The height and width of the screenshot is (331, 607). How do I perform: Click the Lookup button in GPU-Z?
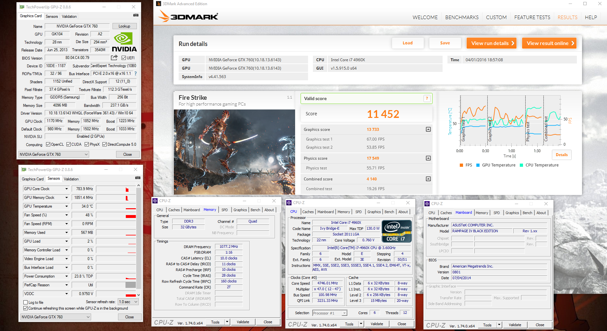click(x=124, y=26)
